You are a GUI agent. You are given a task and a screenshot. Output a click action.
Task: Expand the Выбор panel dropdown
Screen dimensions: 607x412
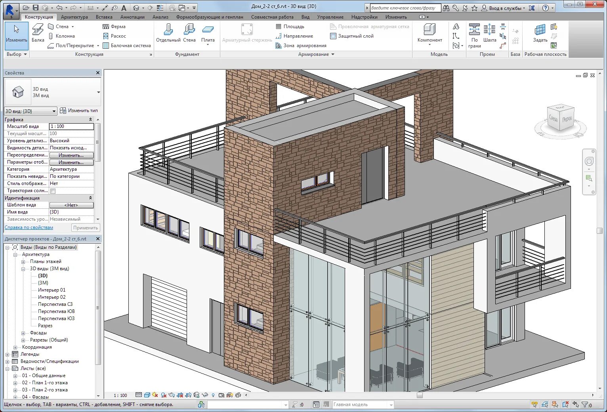click(x=17, y=54)
